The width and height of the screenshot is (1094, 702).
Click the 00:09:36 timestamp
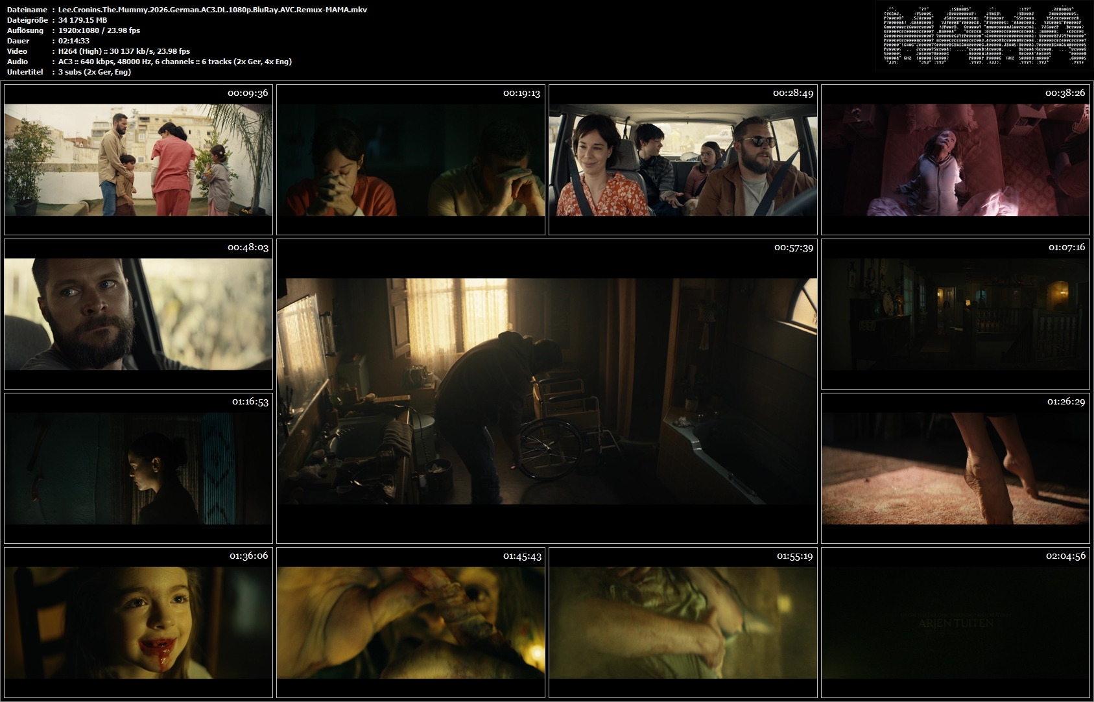pos(248,93)
